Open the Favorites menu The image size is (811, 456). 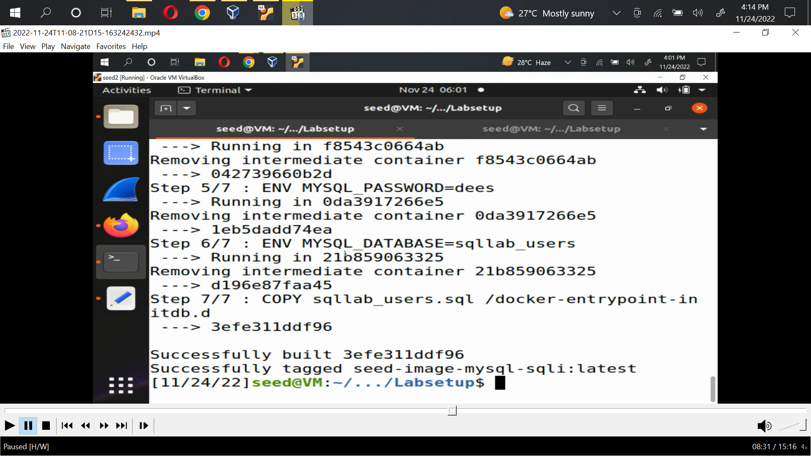[111, 46]
